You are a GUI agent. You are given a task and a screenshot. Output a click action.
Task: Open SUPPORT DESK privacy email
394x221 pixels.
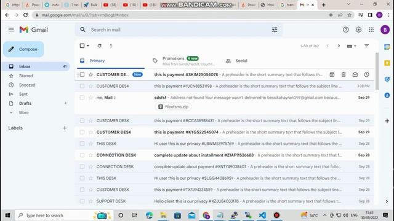(x=224, y=201)
